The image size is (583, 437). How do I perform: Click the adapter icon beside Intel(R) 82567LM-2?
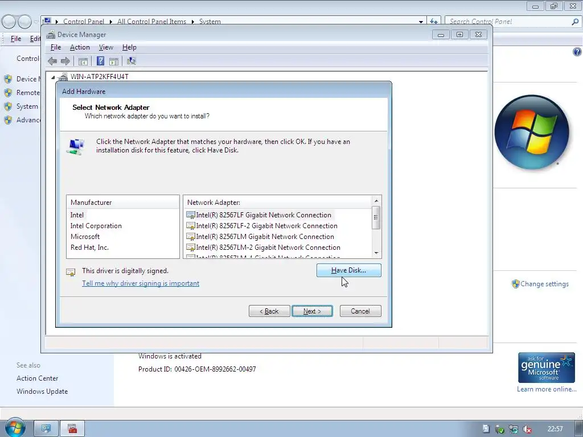pyautogui.click(x=191, y=248)
